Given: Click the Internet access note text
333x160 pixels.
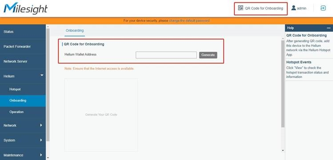Looking at the screenshot, I should pos(100,68).
